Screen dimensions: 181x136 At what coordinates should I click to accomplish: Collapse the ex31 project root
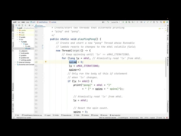coord(15,28)
